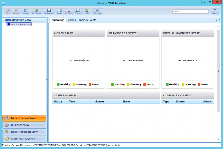Launch the Modelling tool
Image resolution: width=223 pixels, height=149 pixels.
point(69,11)
